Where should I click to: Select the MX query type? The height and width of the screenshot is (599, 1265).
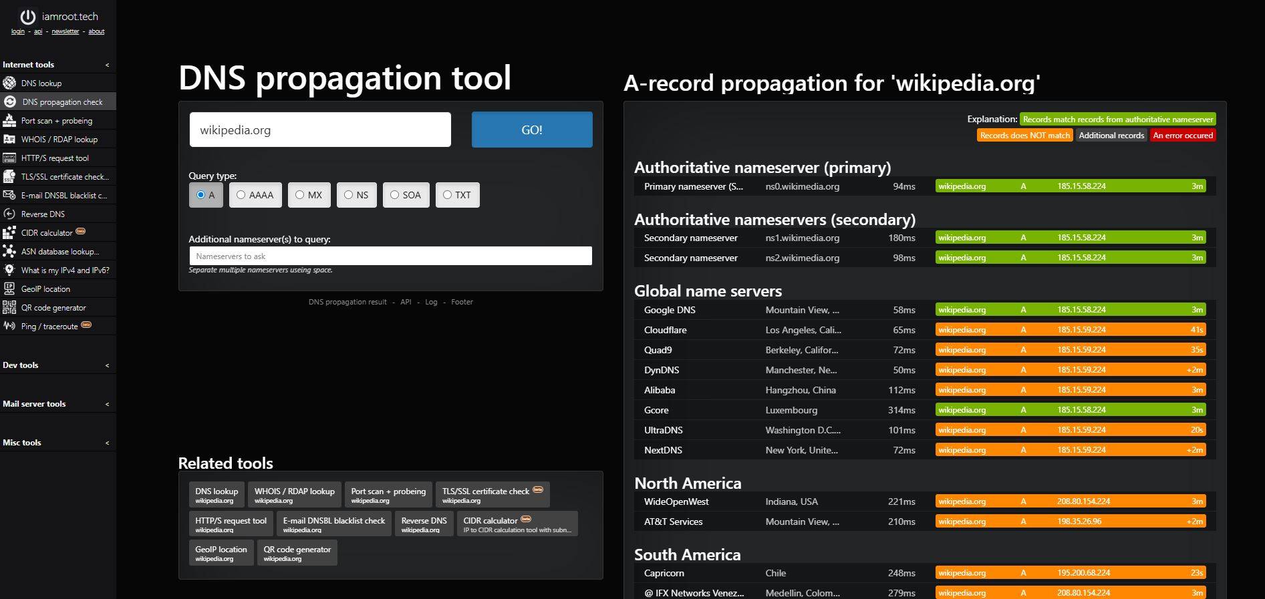pos(309,195)
